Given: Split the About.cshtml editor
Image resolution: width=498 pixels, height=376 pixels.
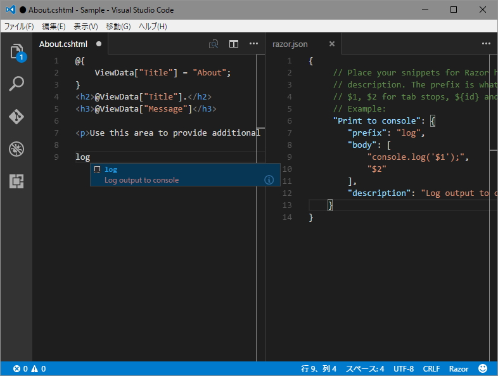Looking at the screenshot, I should 234,44.
